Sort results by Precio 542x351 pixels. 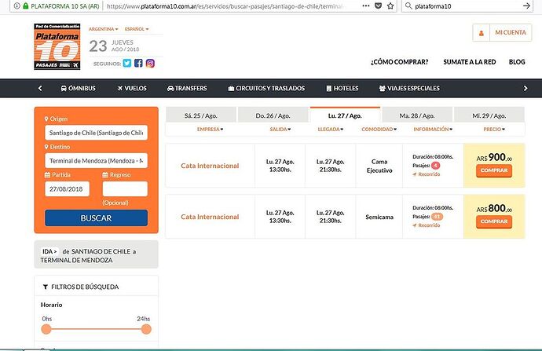pos(494,130)
